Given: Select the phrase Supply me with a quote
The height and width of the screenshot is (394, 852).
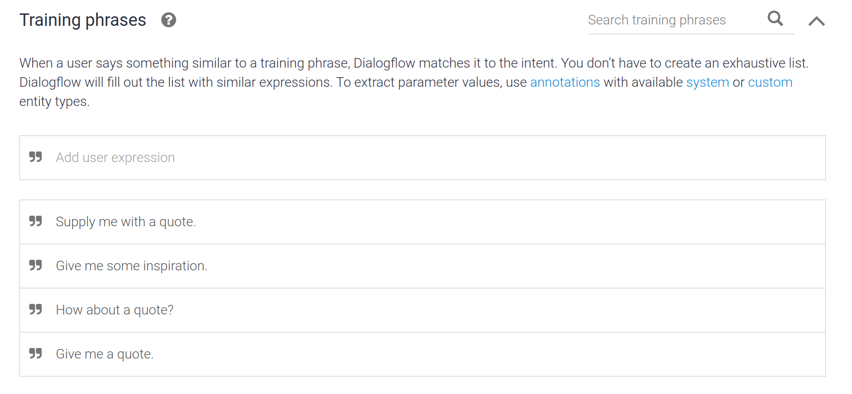Looking at the screenshot, I should [126, 222].
